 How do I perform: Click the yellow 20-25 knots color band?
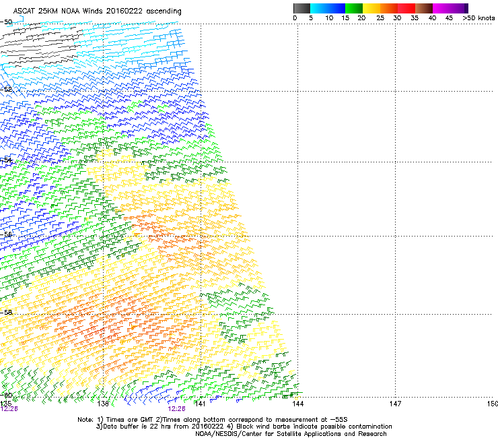pyautogui.click(x=371, y=8)
